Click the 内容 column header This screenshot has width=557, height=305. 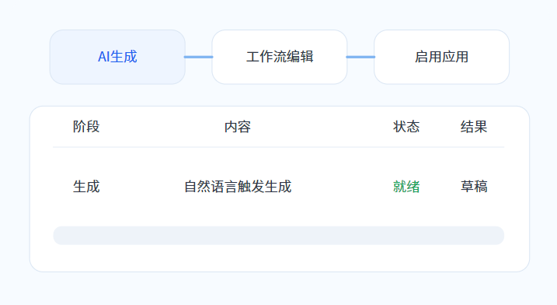238,127
